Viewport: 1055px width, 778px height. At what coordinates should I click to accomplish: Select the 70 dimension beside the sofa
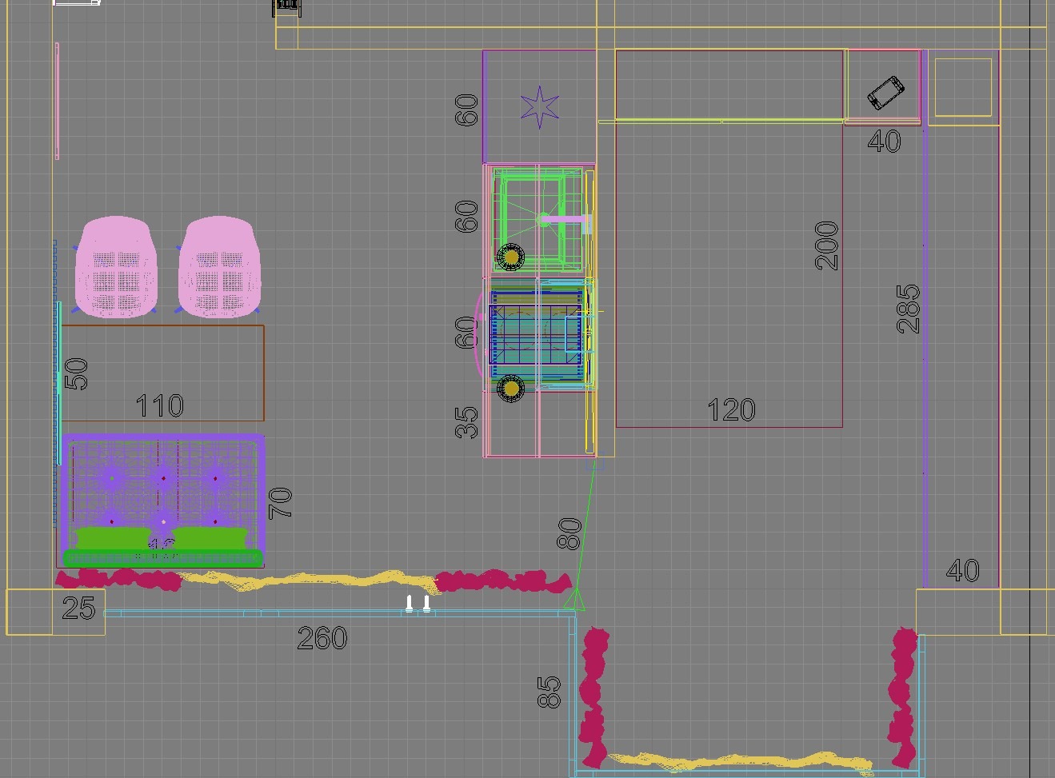281,503
